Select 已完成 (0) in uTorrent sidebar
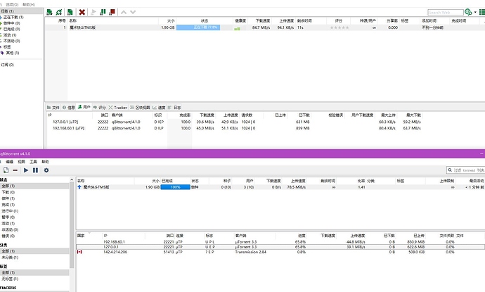485x292 pixels. [12, 29]
